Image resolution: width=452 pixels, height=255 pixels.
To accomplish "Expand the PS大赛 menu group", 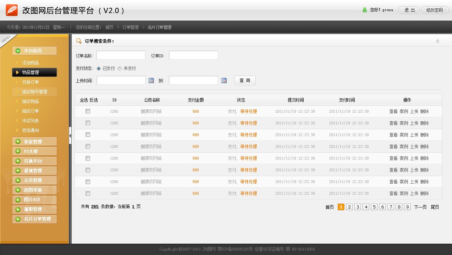I will click(35, 151).
